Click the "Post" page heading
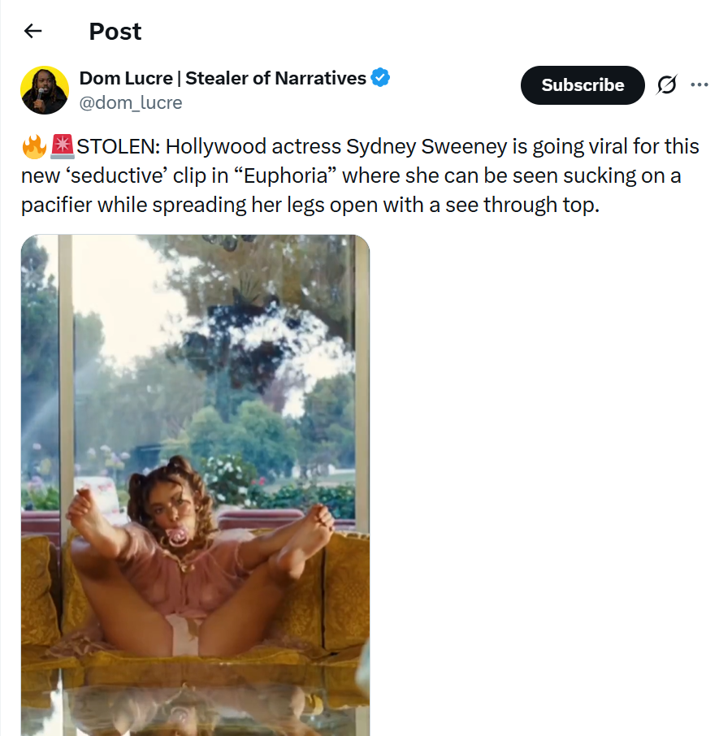Screen dimensions: 719x736 click(x=115, y=32)
